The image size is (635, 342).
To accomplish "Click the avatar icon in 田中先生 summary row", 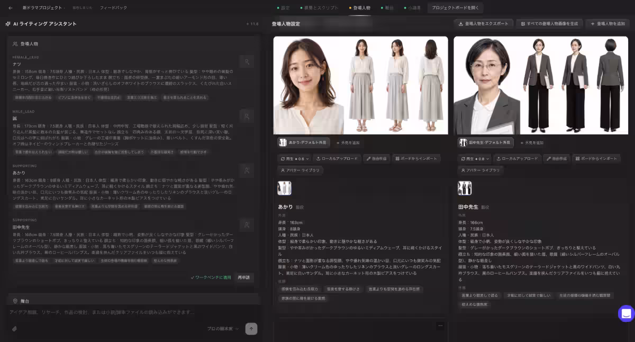I will pyautogui.click(x=246, y=224).
